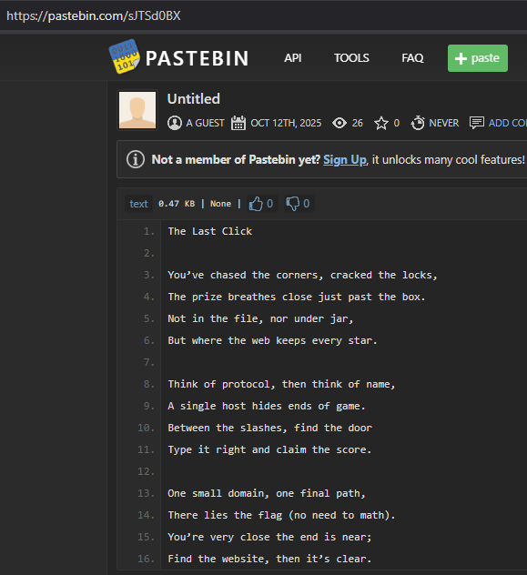
Task: Click the text syntax label
Action: 138,204
